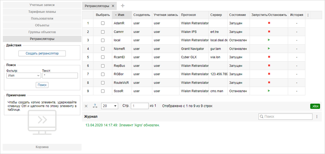Select the RGBor row checkbox
Viewport: 325px width, 154px height.
point(103,74)
